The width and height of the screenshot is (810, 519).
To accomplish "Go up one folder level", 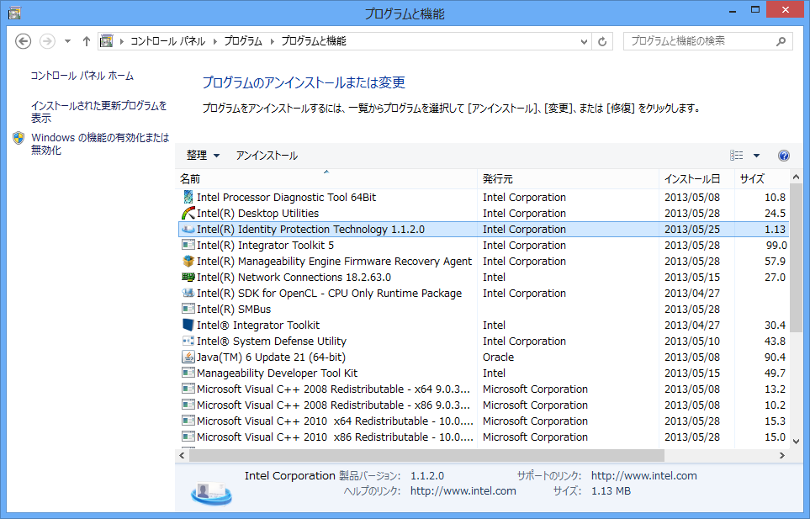I will 87,41.
